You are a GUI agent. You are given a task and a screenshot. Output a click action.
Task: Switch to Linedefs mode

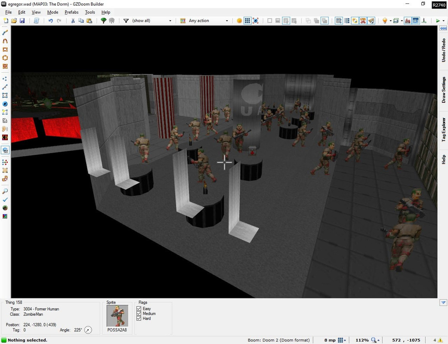coord(5,87)
